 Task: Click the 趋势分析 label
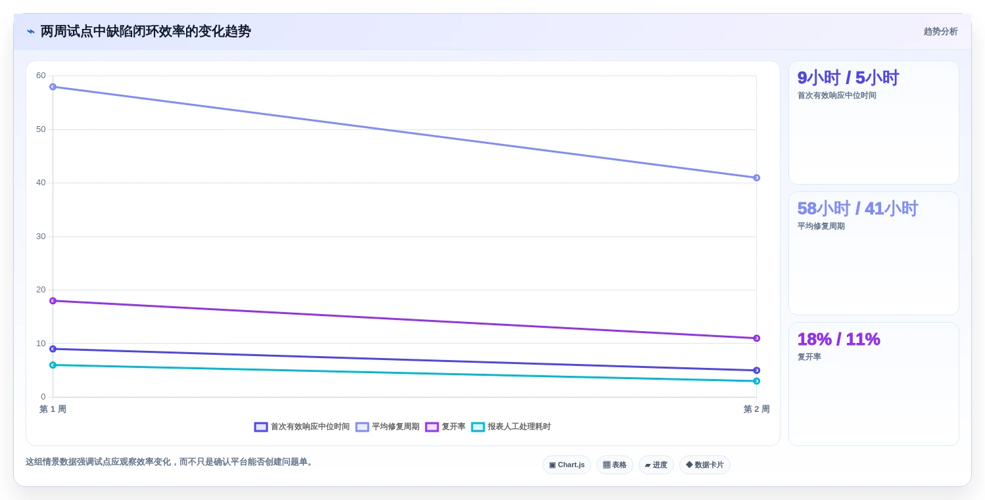[940, 32]
